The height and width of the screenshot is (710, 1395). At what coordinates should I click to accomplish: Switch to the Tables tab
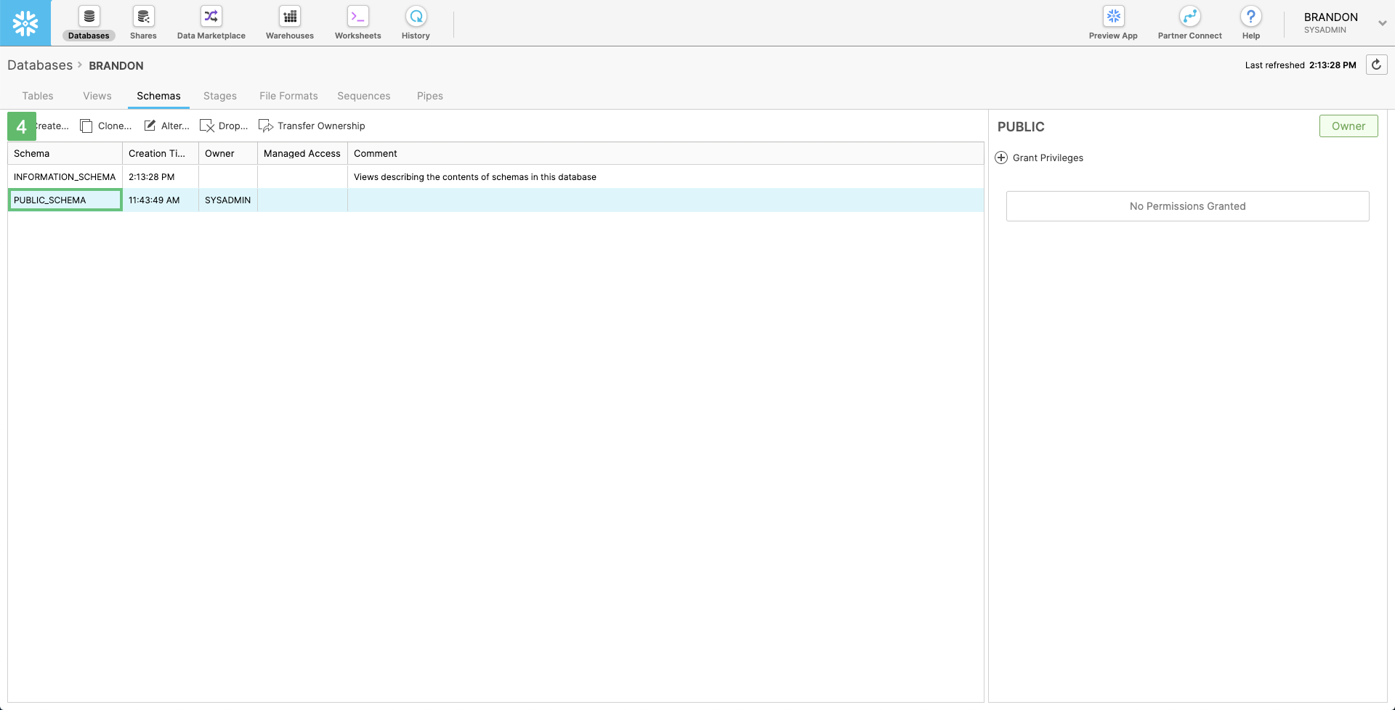38,96
